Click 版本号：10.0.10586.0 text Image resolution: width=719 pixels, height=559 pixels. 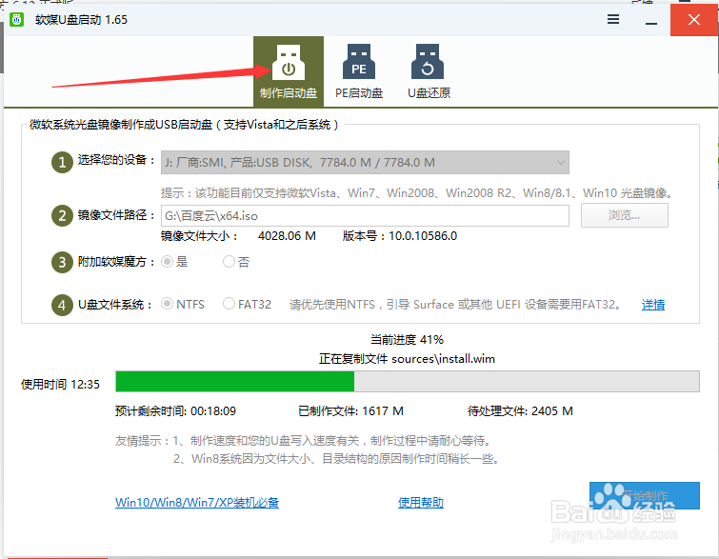(x=400, y=236)
